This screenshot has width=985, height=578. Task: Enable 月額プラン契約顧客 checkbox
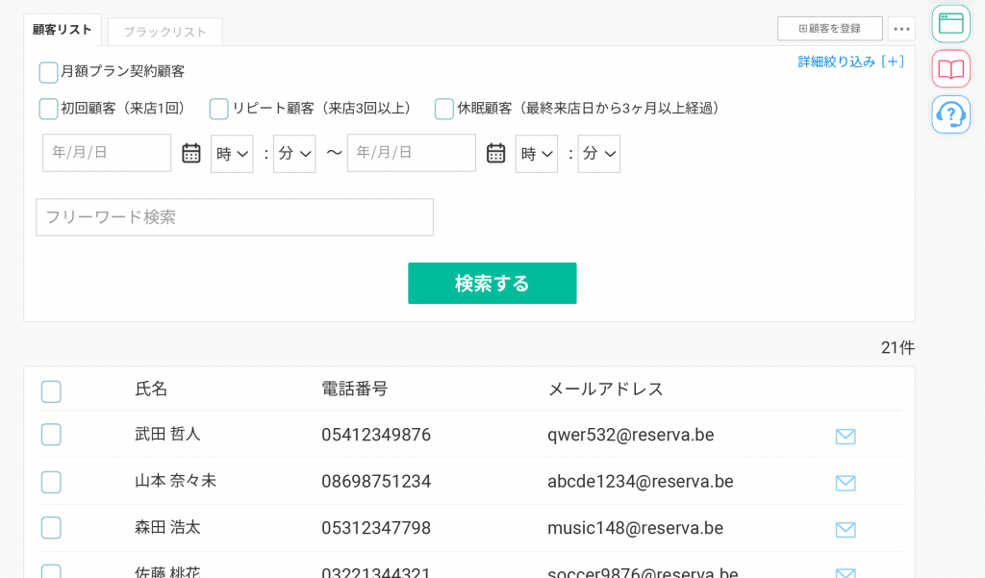coord(48,72)
